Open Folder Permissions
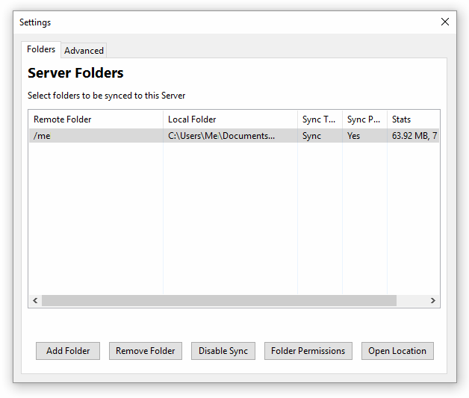 tap(308, 351)
